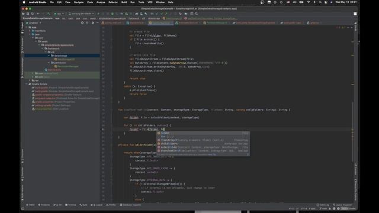Image resolution: width=379 pixels, height=213 pixels.
Task: Select 'childFolders' in the autocomplete popup
Action: pyautogui.click(x=203, y=143)
